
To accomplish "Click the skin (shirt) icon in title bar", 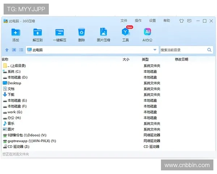I will [182, 21].
